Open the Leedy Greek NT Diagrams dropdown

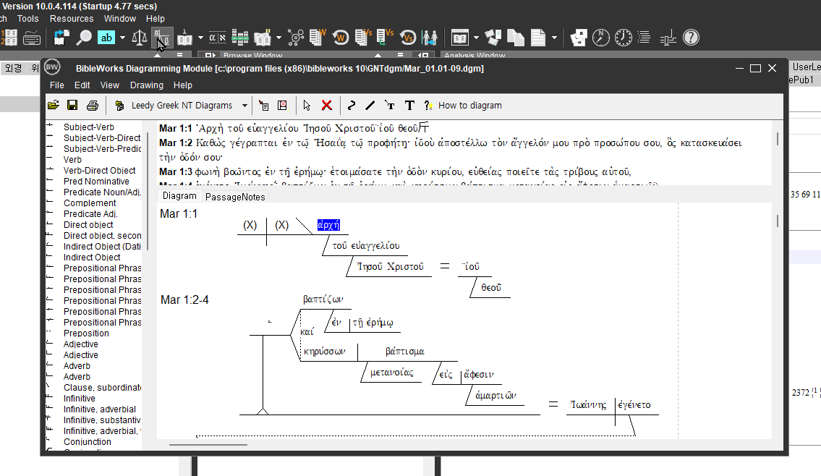pyautogui.click(x=244, y=105)
